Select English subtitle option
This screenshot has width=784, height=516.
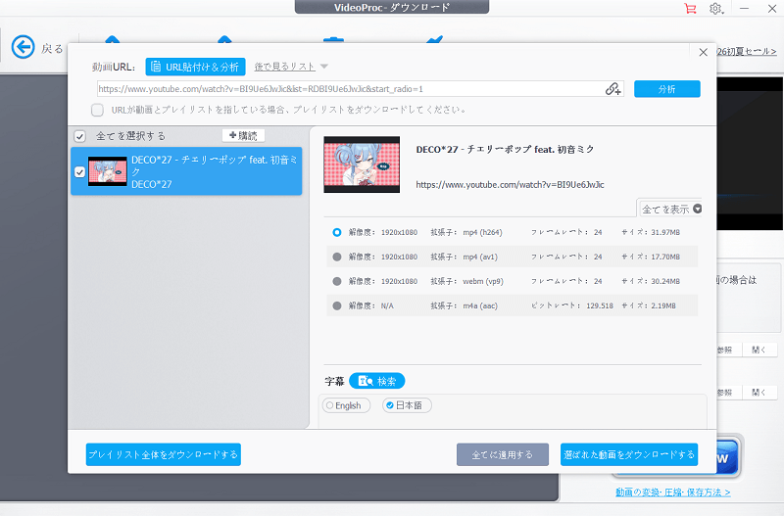point(346,405)
